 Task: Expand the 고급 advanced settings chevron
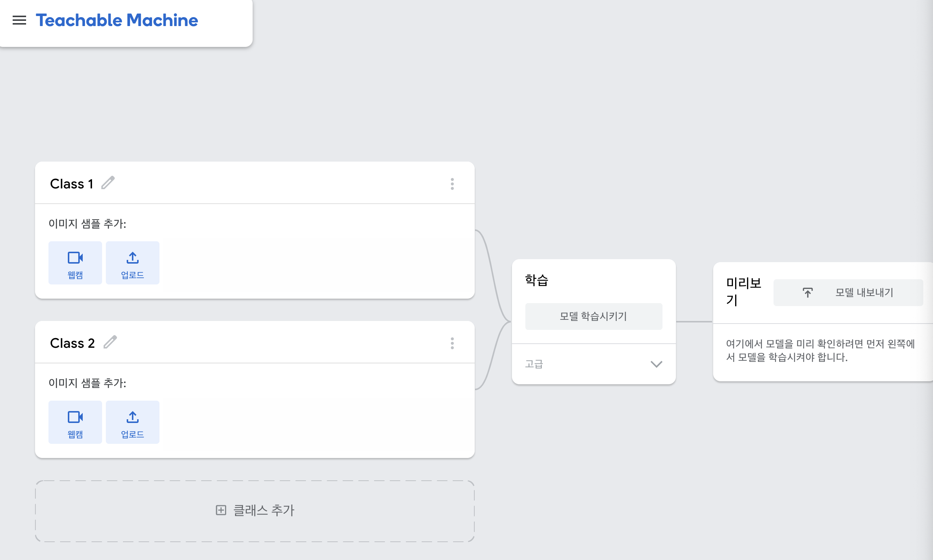656,364
